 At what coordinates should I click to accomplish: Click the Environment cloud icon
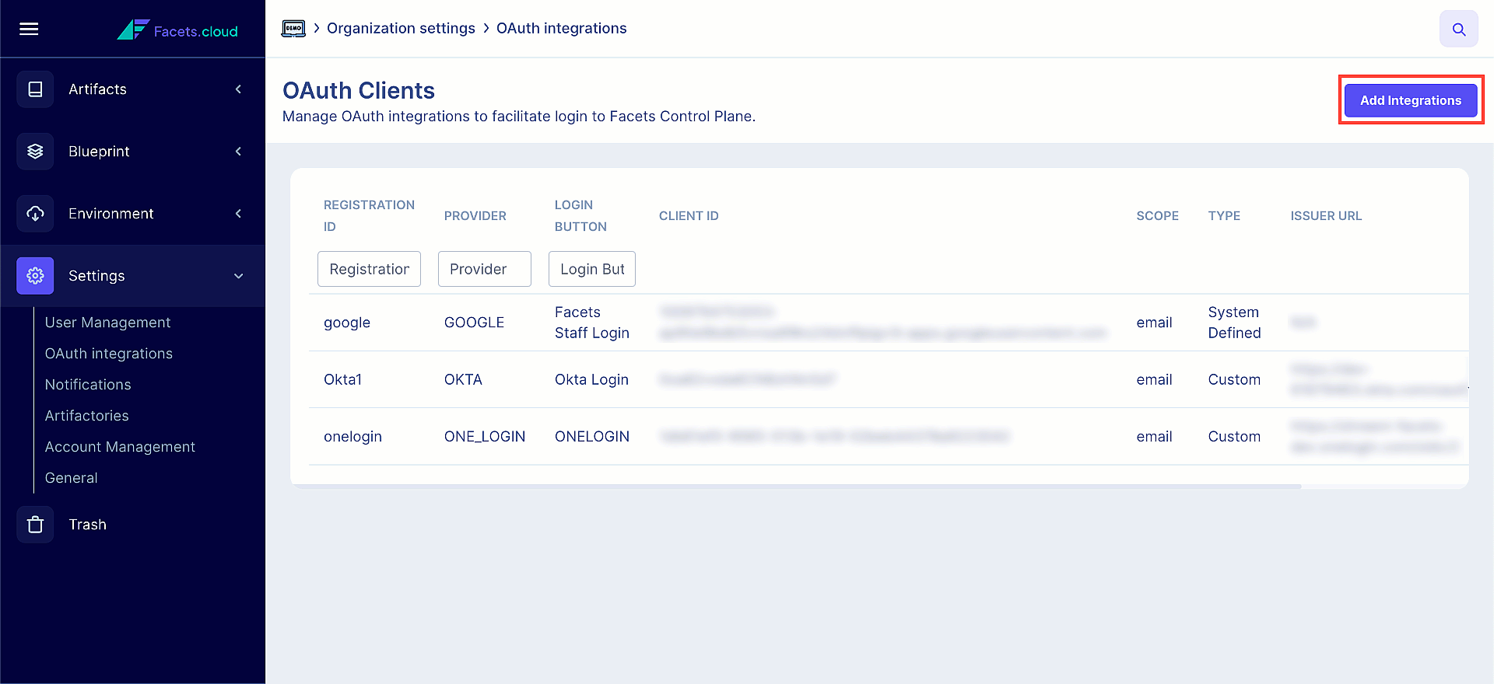pyautogui.click(x=35, y=214)
